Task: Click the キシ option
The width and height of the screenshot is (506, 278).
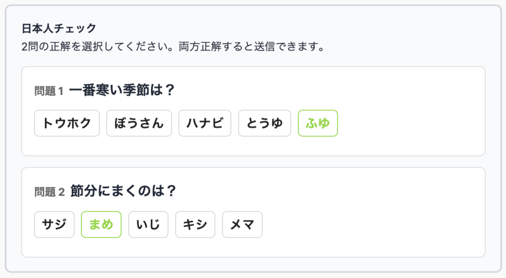Action: point(195,225)
